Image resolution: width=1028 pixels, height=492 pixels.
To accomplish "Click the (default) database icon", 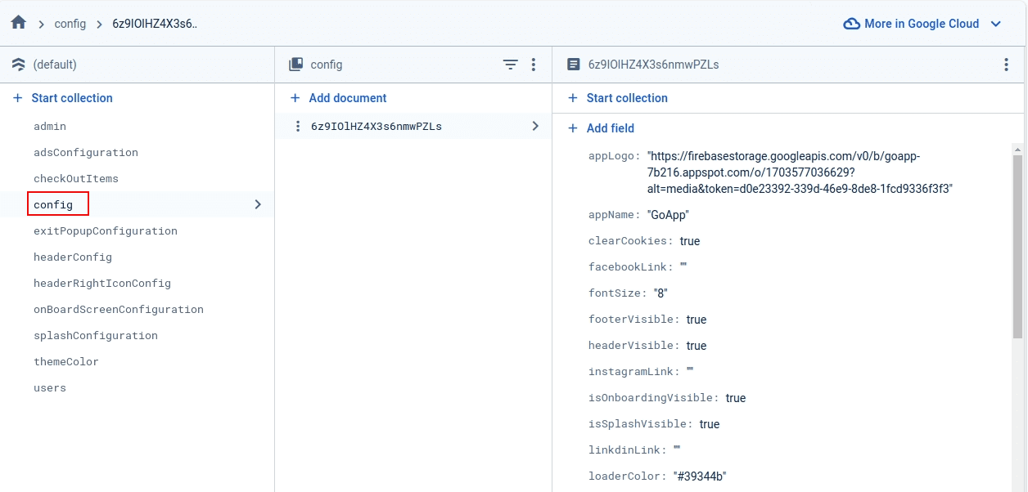I will click(19, 65).
